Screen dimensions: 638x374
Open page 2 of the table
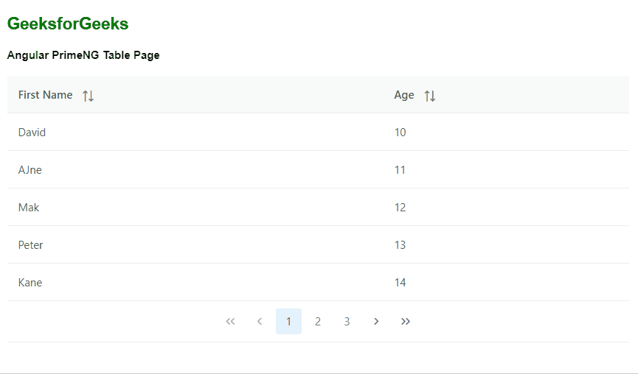(x=318, y=322)
